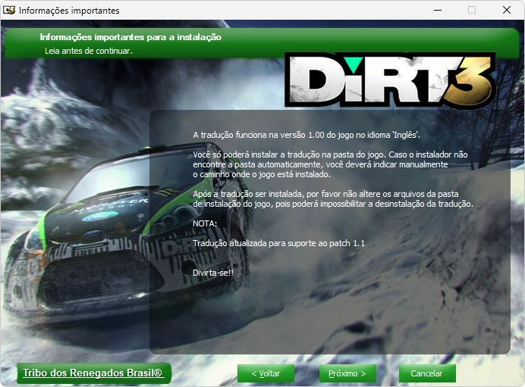Close the Informações importantes window
525x387 pixels.
pos(507,10)
